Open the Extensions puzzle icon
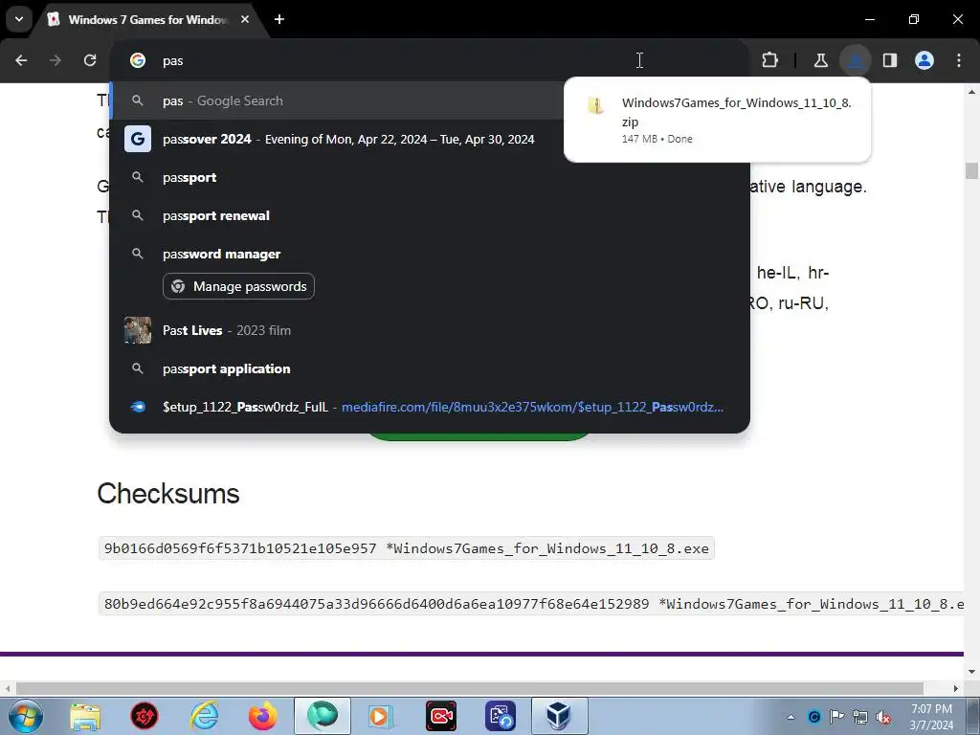The height and width of the screenshot is (735, 980). pyautogui.click(x=770, y=60)
